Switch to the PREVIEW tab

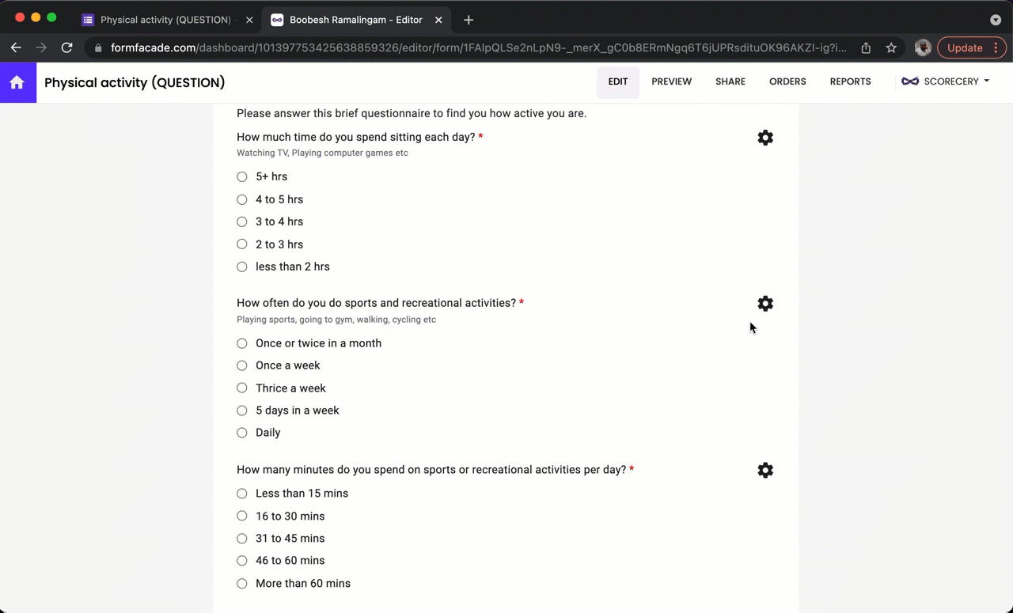point(671,81)
